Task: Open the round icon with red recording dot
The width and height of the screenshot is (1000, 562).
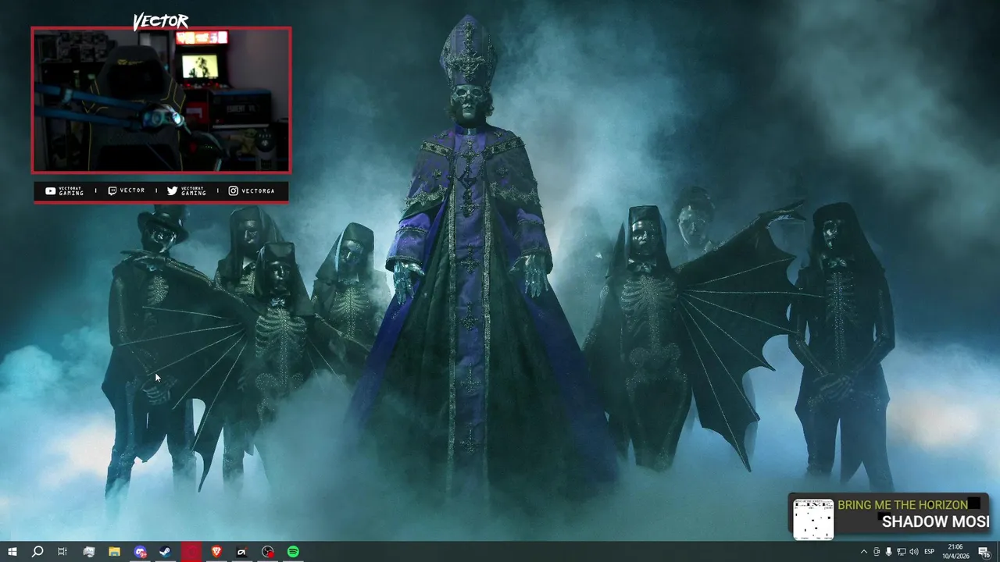Action: point(268,552)
